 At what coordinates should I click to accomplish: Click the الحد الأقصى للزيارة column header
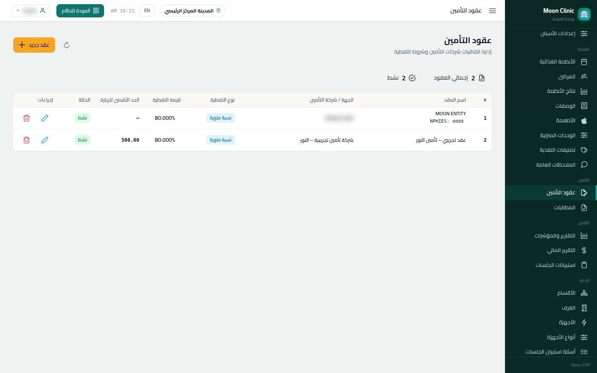[x=120, y=100]
